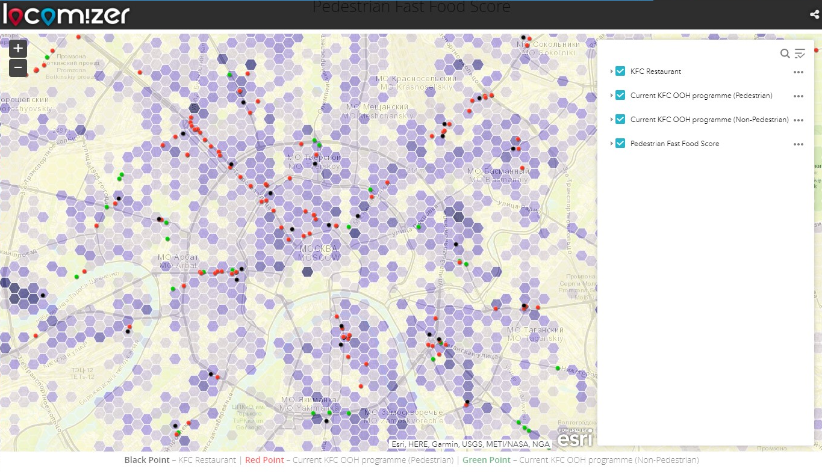Uncheck Current KFC OOH programme (Pedestrian) layer
The height and width of the screenshot is (472, 822).
point(620,95)
